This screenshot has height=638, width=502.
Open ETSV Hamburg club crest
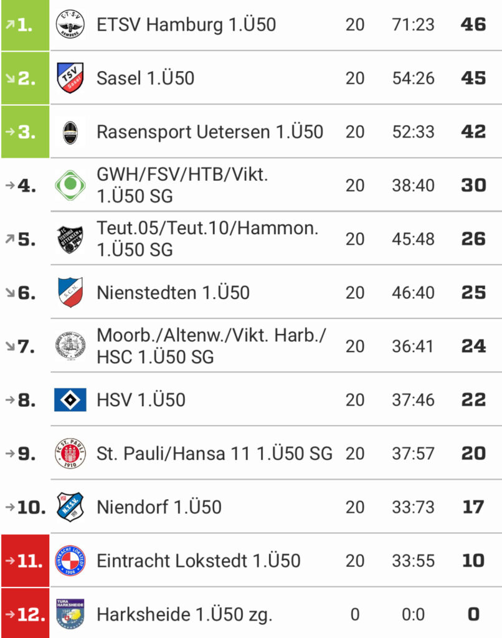[x=70, y=24]
